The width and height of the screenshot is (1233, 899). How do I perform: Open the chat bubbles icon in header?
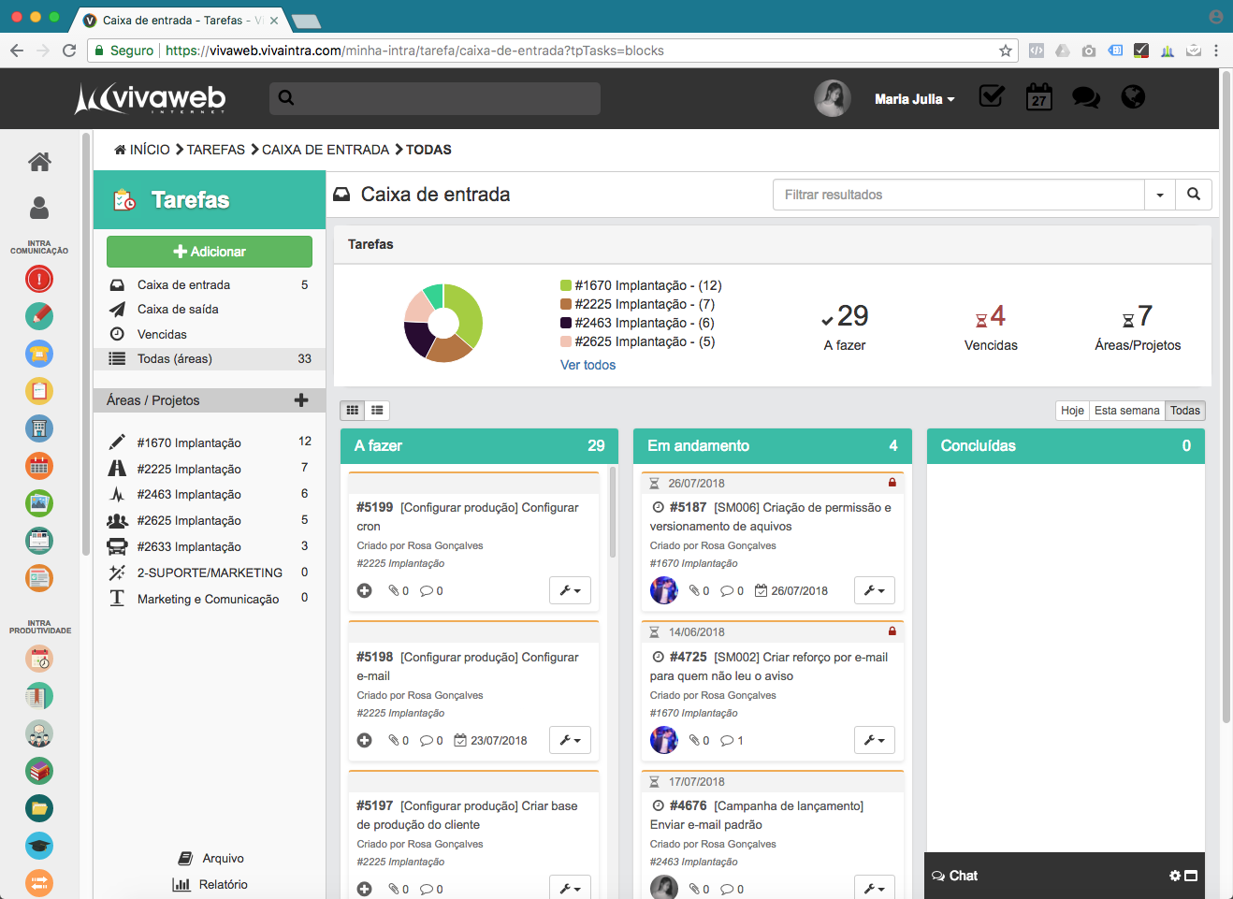(x=1085, y=97)
